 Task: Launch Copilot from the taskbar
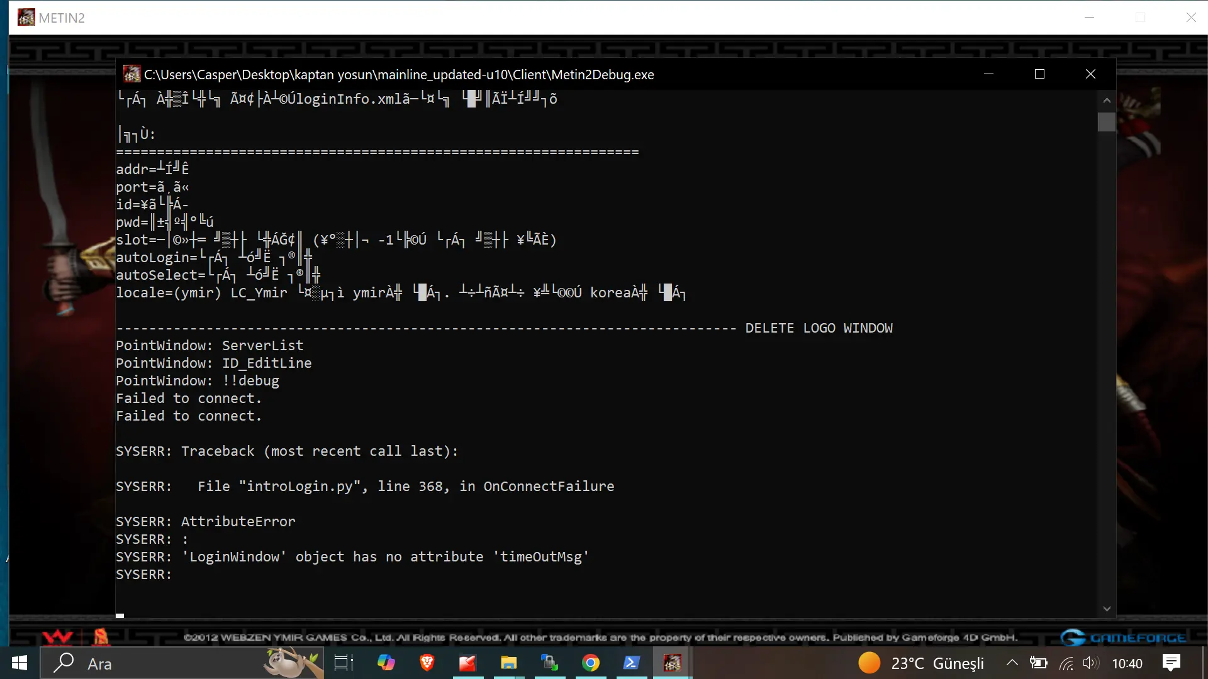click(386, 663)
